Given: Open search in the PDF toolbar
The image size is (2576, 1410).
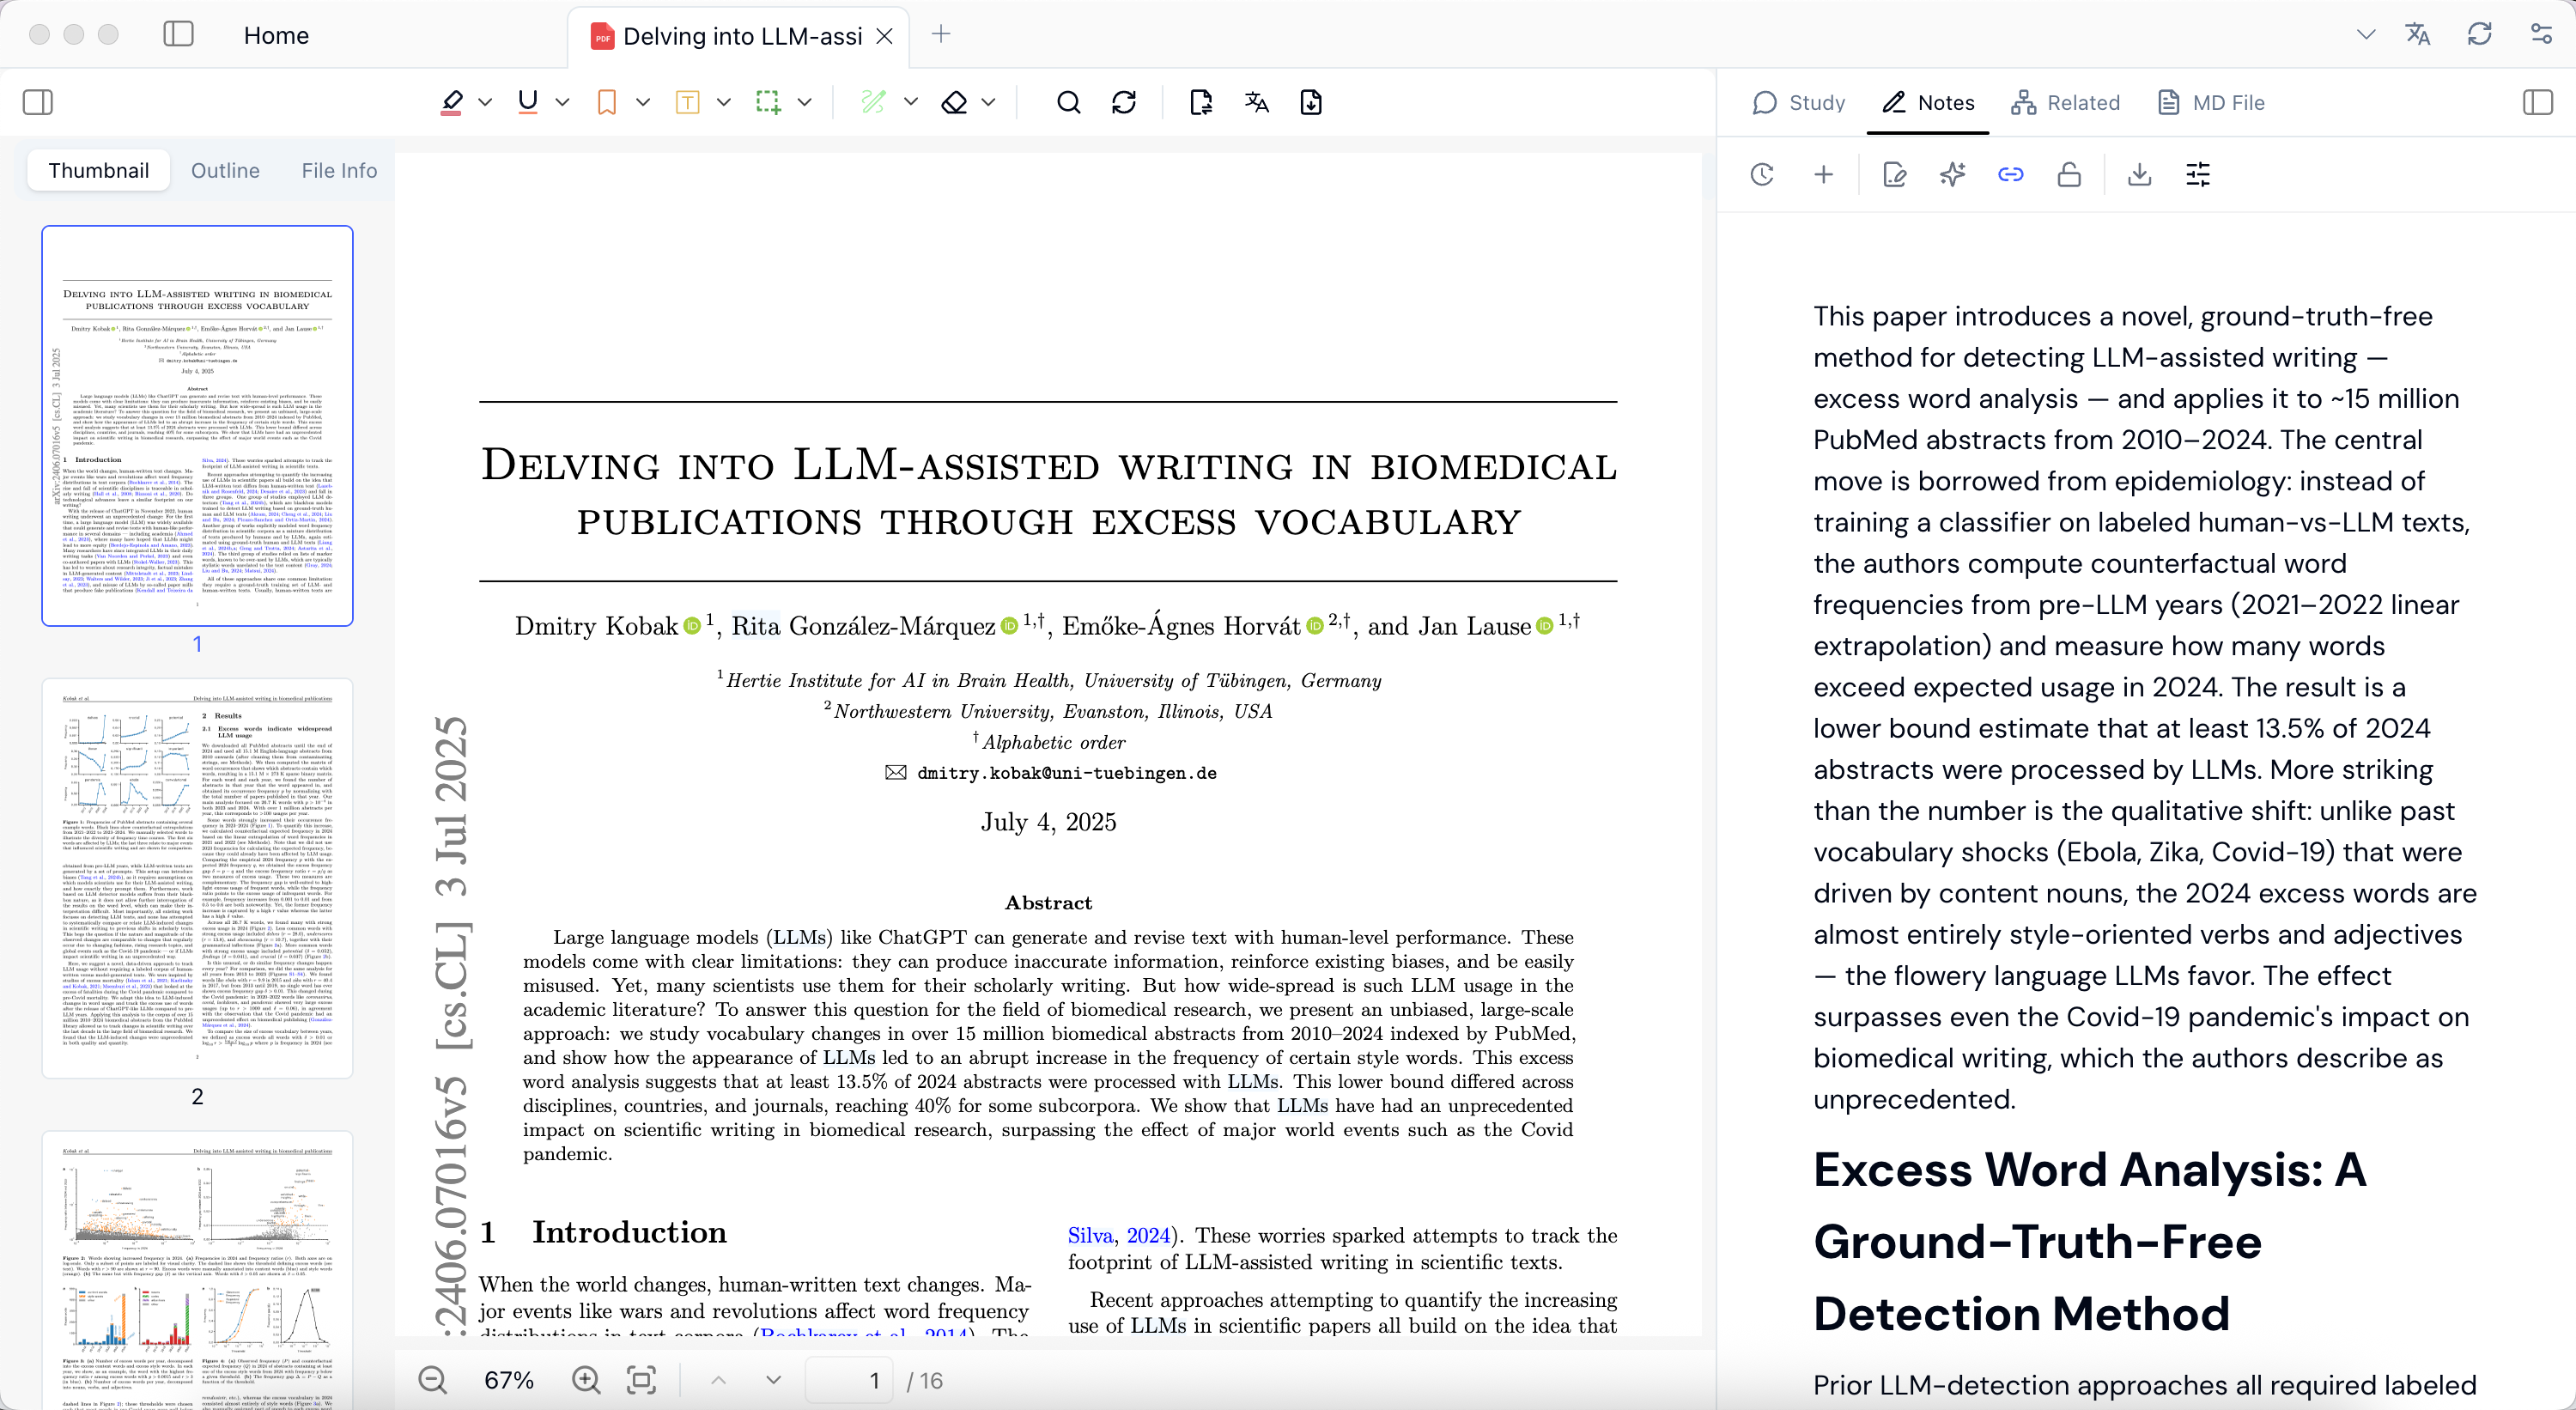Looking at the screenshot, I should (x=1068, y=102).
